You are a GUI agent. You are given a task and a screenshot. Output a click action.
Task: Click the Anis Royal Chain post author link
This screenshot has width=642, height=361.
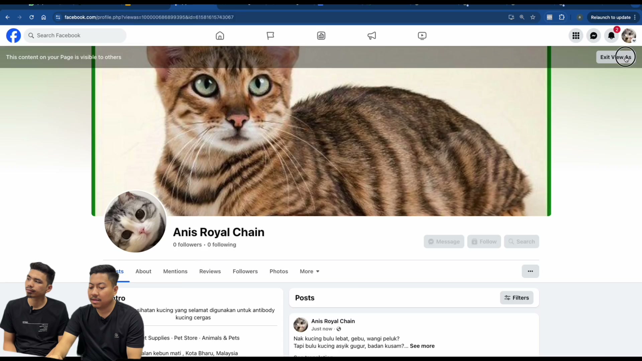tap(333, 321)
